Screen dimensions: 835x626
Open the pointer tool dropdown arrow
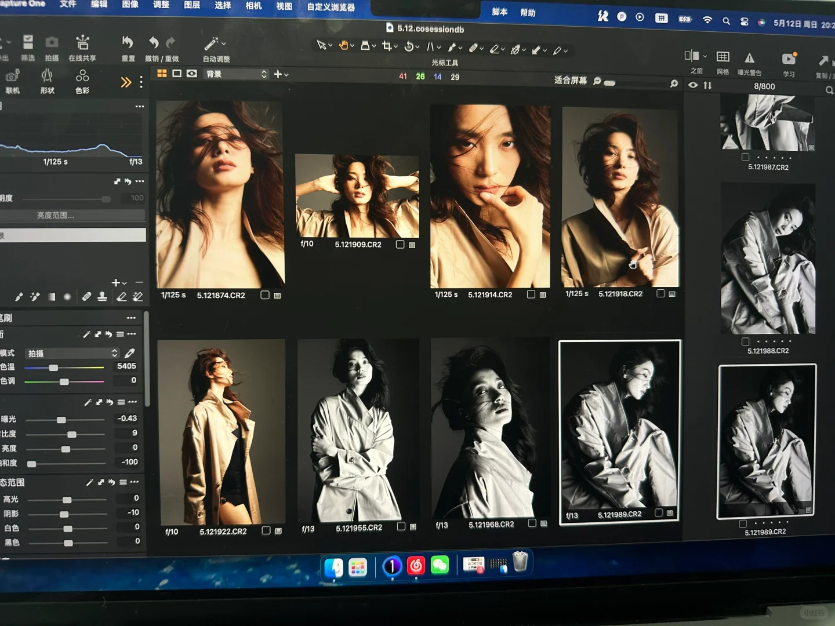click(x=331, y=45)
